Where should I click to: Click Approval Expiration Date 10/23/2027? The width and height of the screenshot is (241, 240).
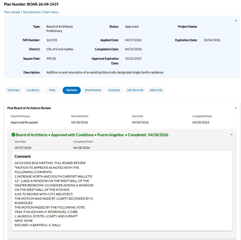133,59
